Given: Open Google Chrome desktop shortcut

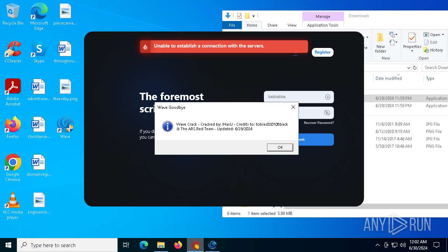Looking at the screenshot, I should click(x=13, y=168).
